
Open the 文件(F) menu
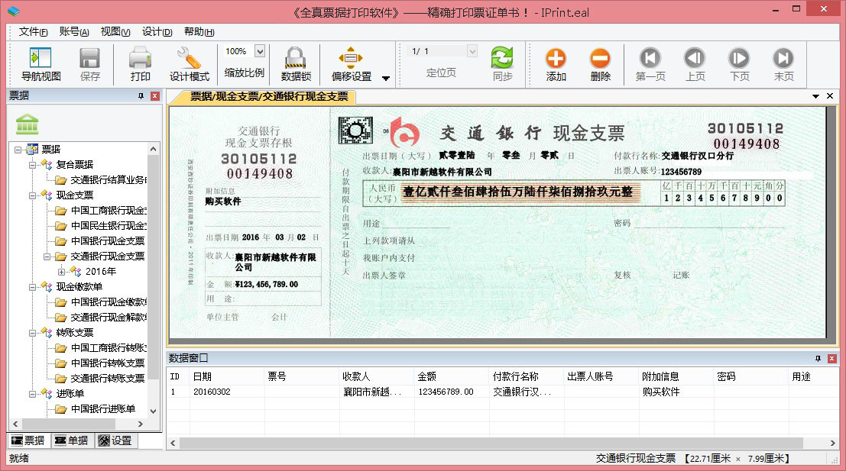33,32
